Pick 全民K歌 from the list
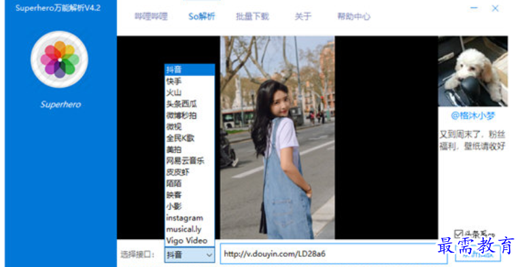Image resolution: width=520 pixels, height=267 pixels. click(x=190, y=138)
